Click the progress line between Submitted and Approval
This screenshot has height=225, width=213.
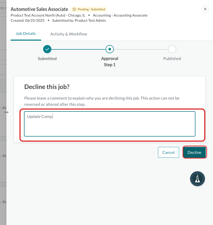click(78, 49)
